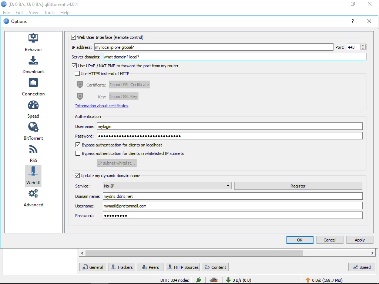Click the dynamic DNS Password field
This screenshot has height=284, width=379.
coord(233,216)
